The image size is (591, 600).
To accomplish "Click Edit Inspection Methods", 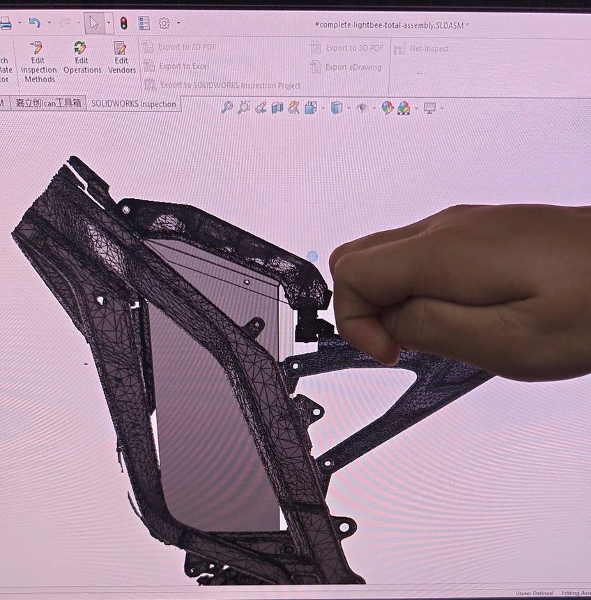I will (38, 62).
